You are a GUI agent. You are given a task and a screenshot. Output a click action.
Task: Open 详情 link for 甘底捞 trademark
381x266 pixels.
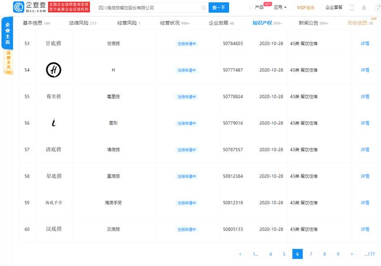tap(365, 43)
